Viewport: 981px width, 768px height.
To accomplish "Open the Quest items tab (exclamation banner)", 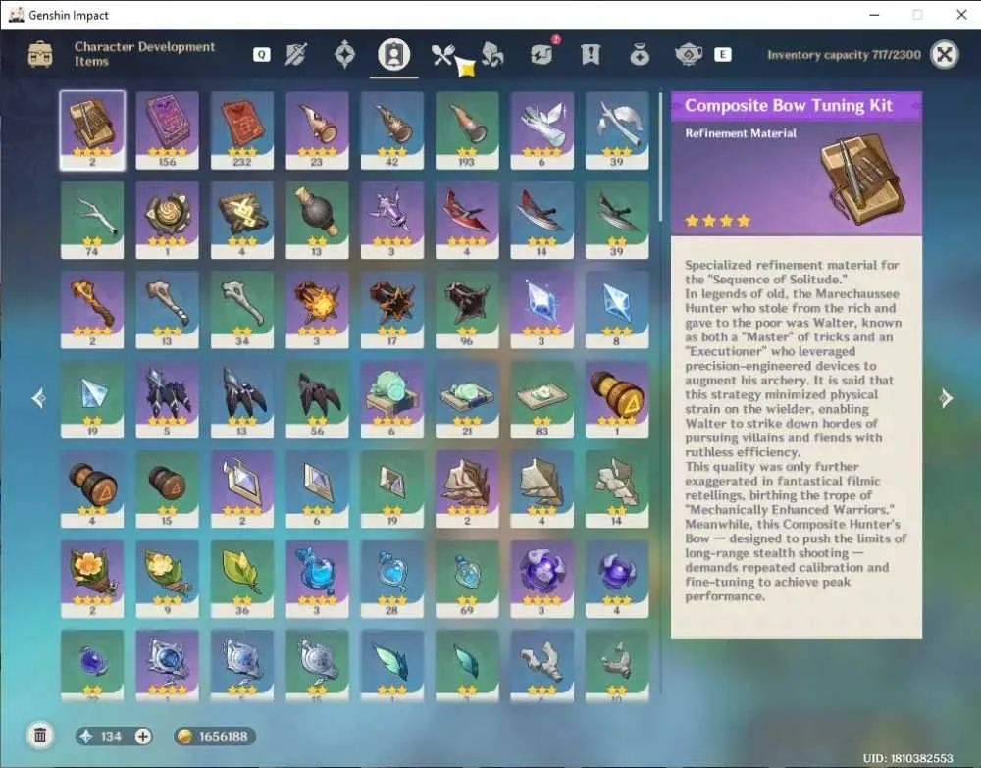I will click(x=591, y=55).
